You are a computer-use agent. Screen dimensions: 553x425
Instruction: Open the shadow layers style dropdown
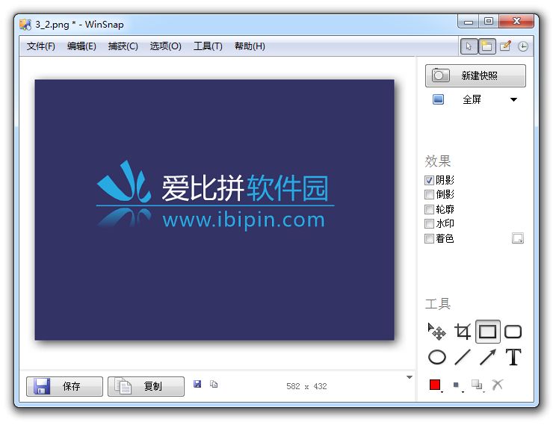[478, 385]
